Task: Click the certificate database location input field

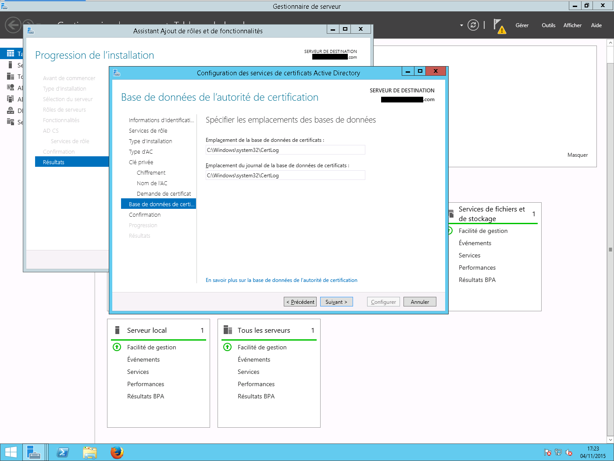Action: pos(285,150)
